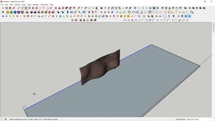The width and height of the screenshot is (215, 121).
Task: Select the Sandbox Flip Edge tool
Action: tap(95, 20)
